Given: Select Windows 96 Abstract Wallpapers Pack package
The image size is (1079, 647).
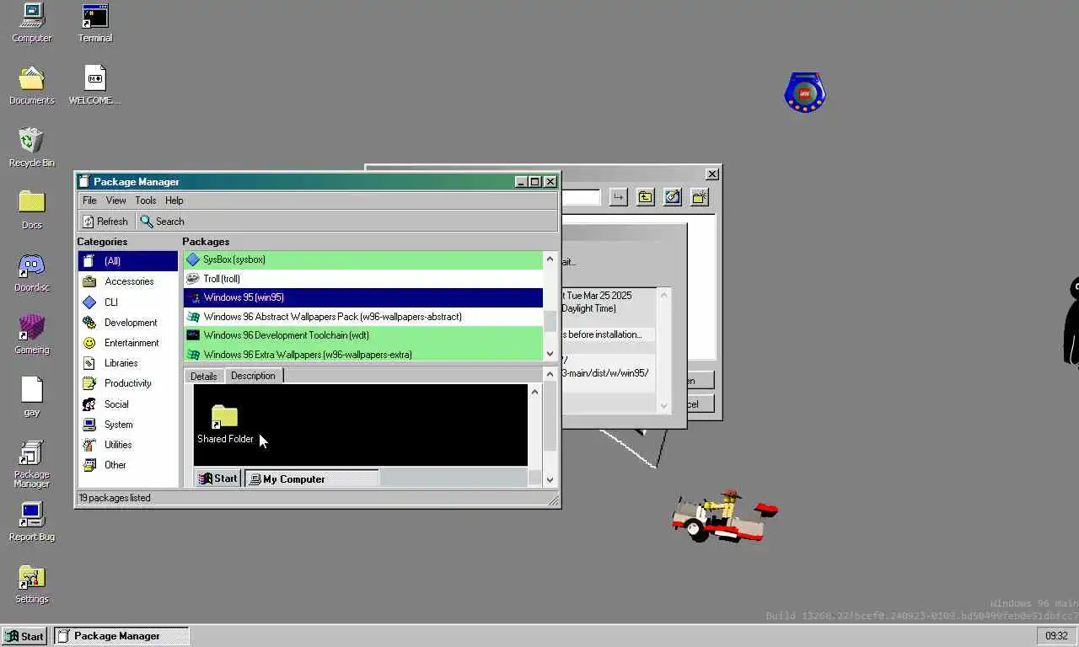Looking at the screenshot, I should [363, 317].
